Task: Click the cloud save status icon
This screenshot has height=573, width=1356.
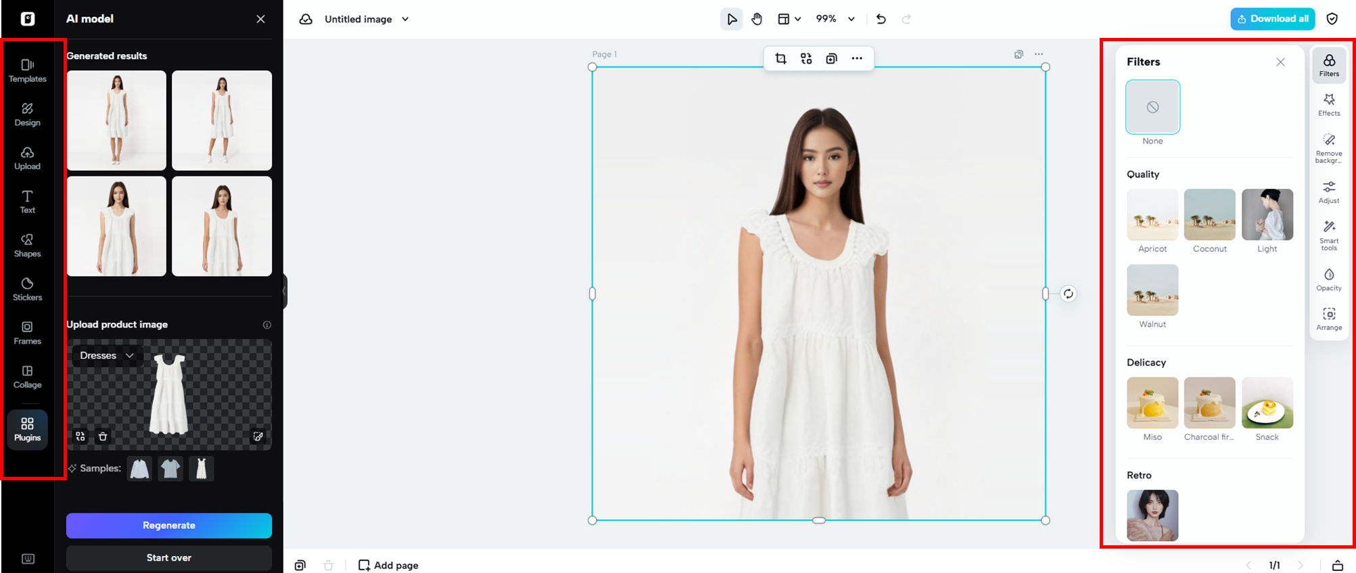Action: (x=306, y=19)
